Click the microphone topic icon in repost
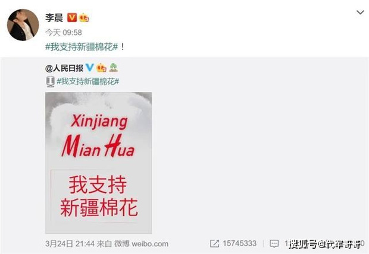Image resolution: width=369 pixels, height=254 pixels. coord(50,82)
